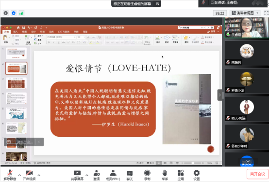Click the fullscreen toggle icon at top right
This screenshot has height=182, width=269.
266,13
